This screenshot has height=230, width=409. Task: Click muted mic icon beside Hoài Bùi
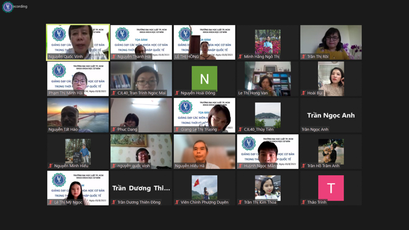[x=303, y=93]
